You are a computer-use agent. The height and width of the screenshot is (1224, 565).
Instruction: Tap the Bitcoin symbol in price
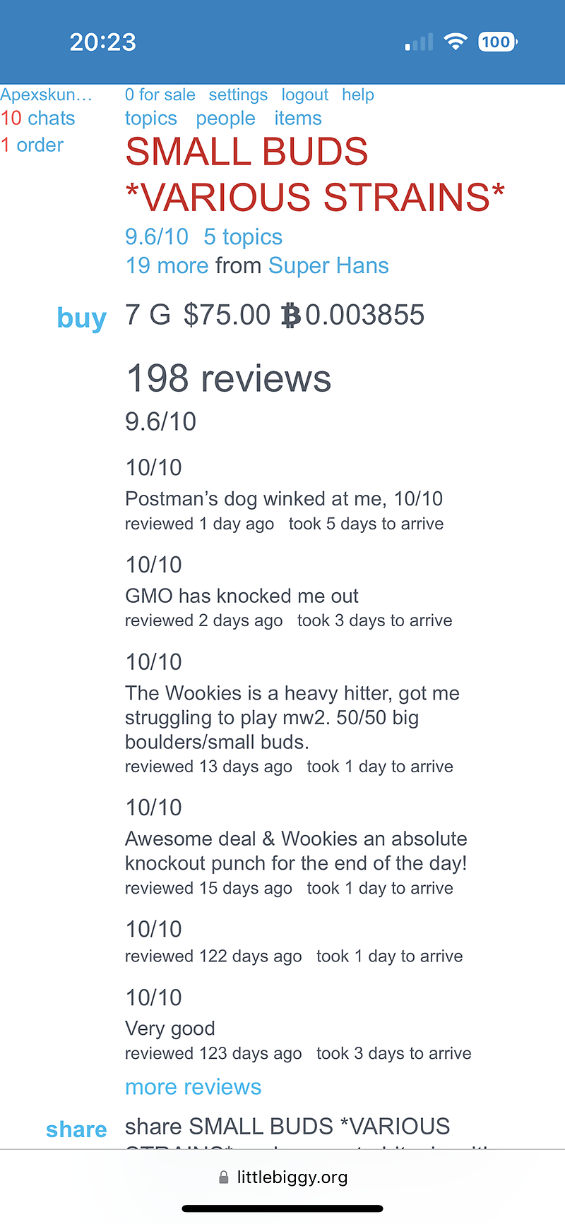[x=290, y=316]
